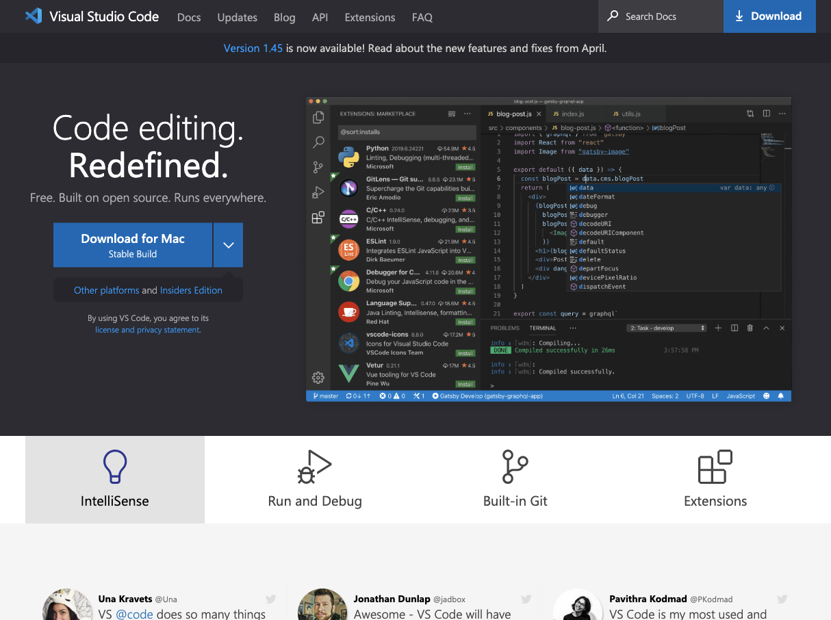Select the Extensions blocks icon
Viewport: 831px width, 620px height.
click(715, 467)
